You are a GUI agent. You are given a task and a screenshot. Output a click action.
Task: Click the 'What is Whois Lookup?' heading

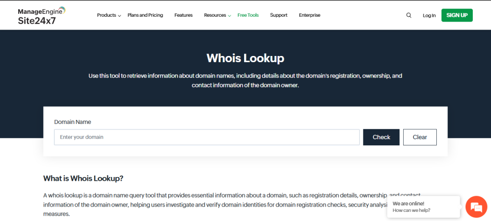click(x=83, y=178)
